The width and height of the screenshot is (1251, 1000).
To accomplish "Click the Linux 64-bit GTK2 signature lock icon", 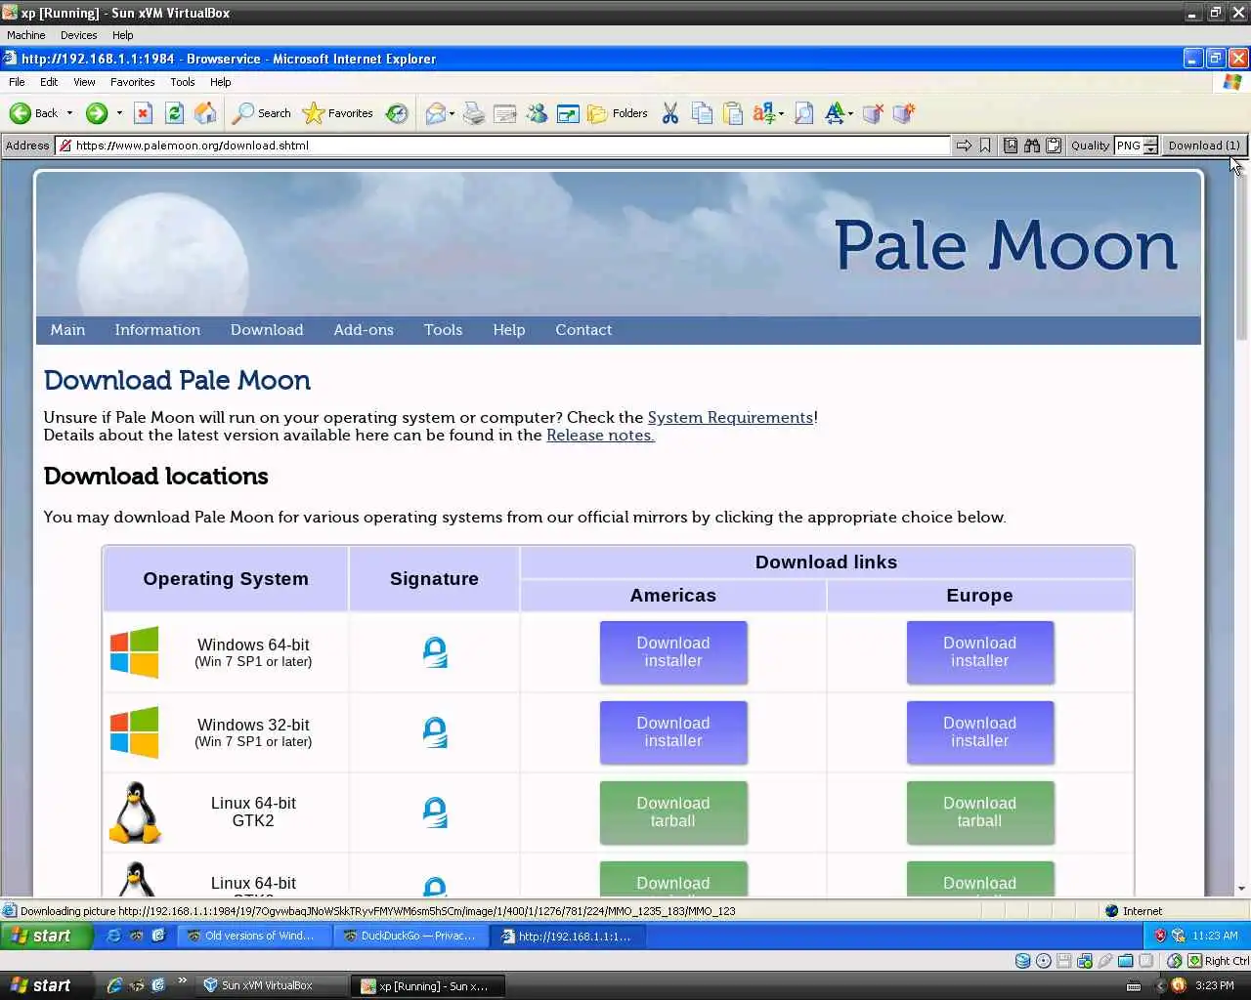I will click(x=435, y=812).
